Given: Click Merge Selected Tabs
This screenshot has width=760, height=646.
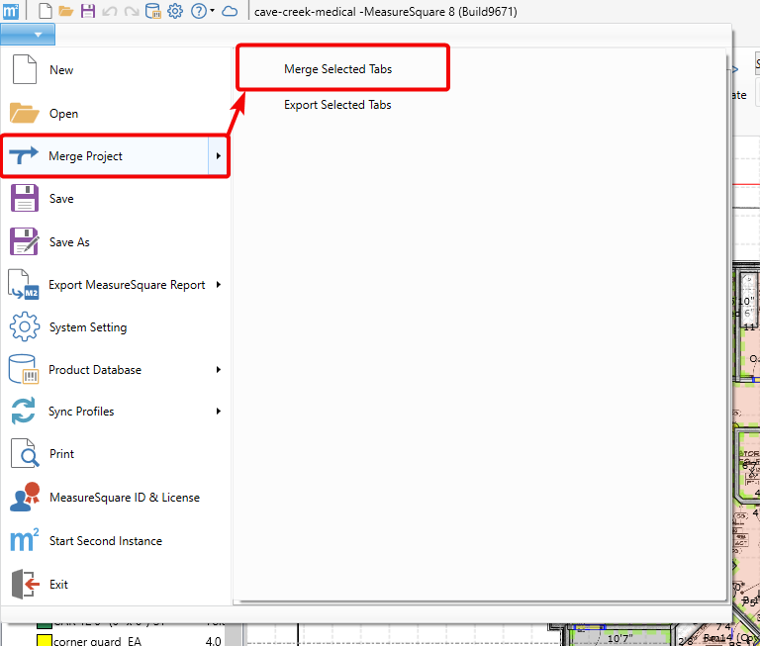Looking at the screenshot, I should tap(337, 69).
